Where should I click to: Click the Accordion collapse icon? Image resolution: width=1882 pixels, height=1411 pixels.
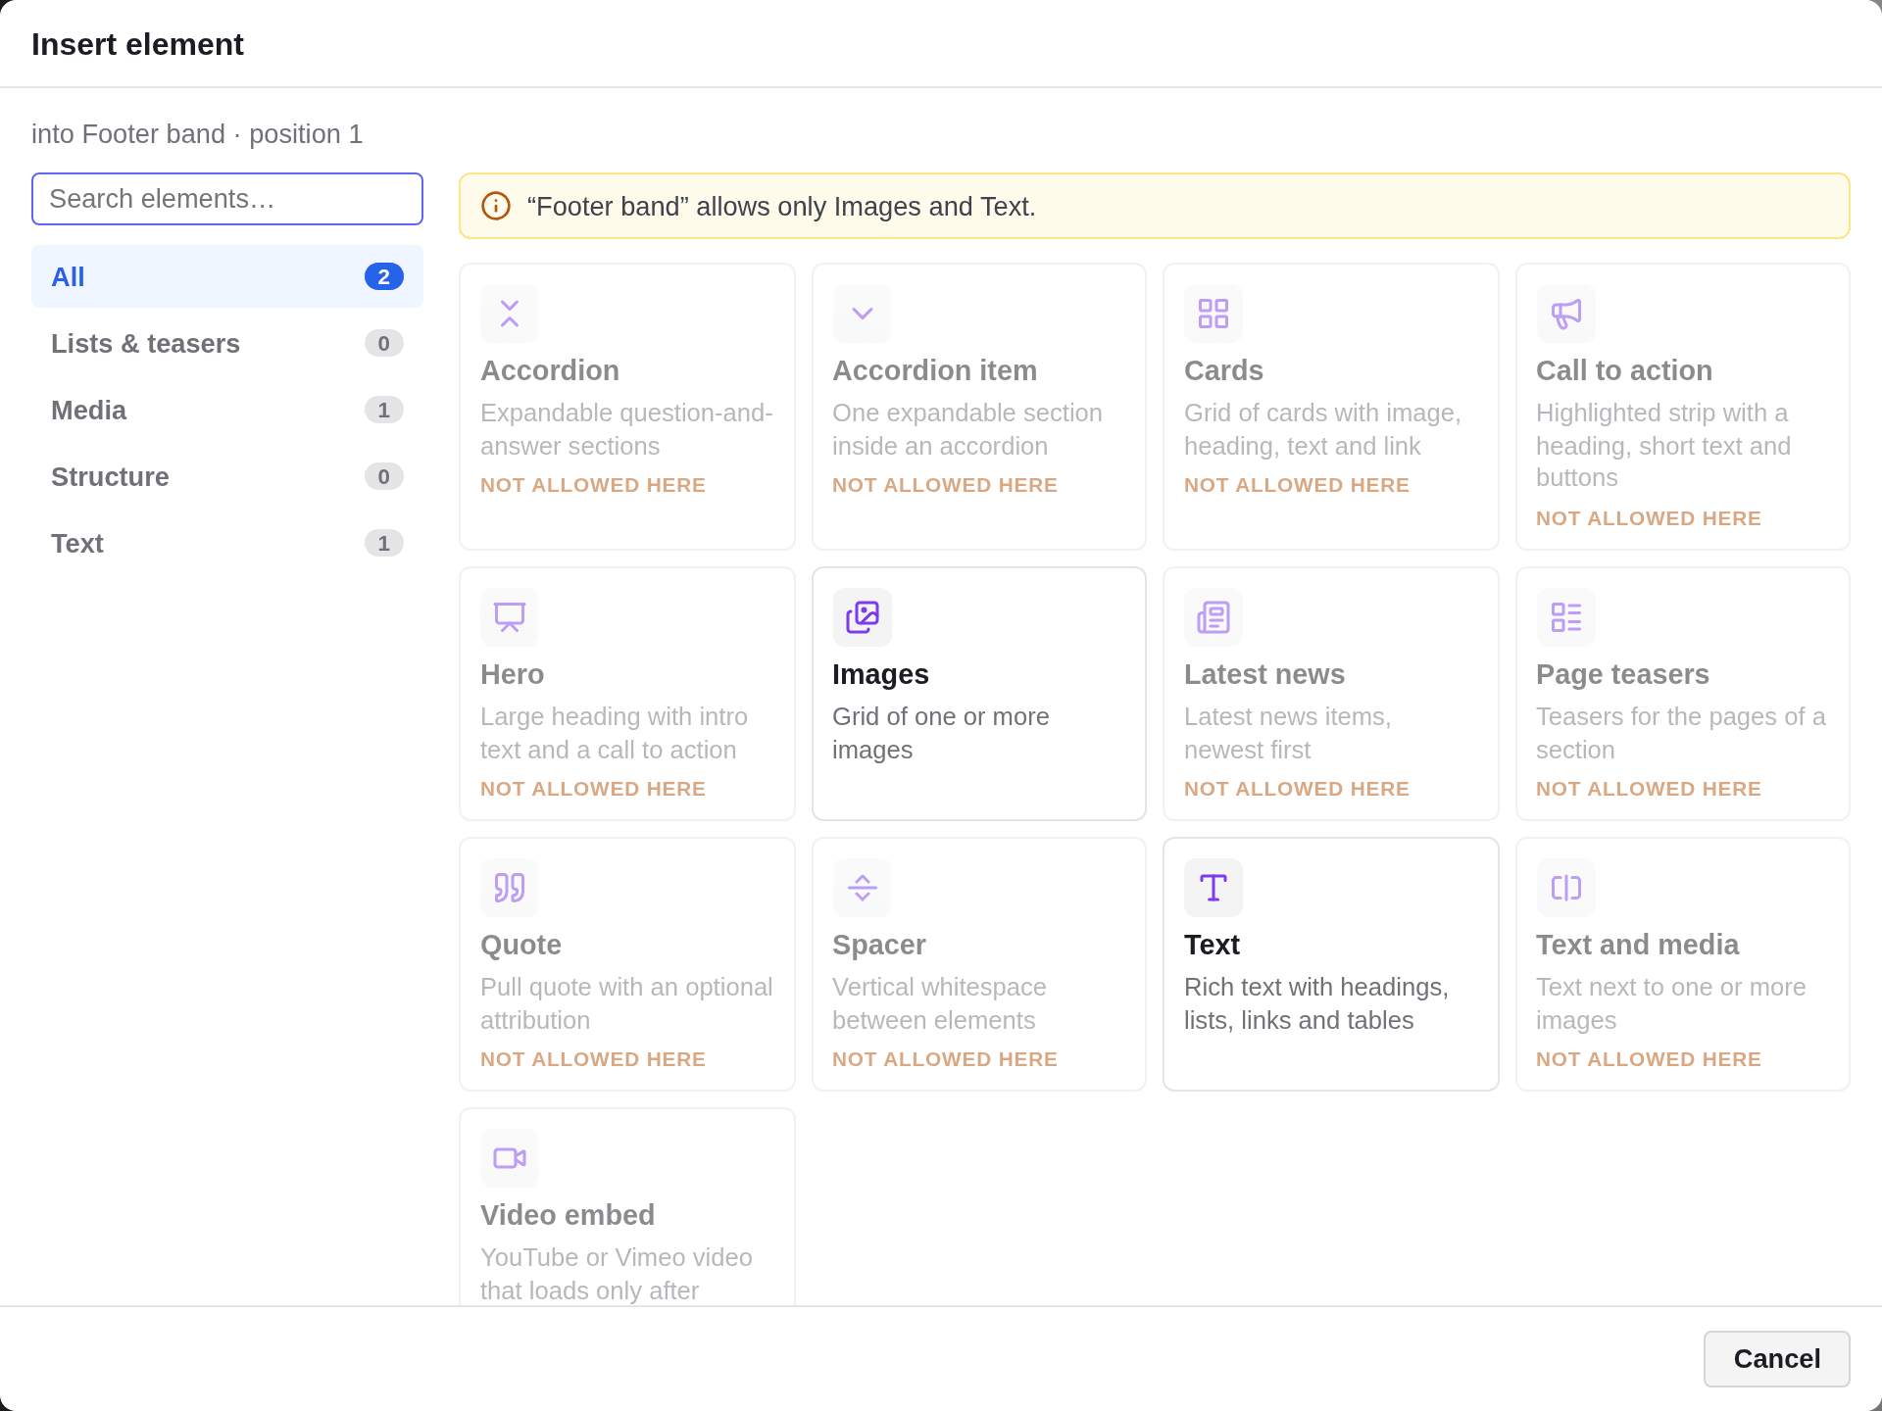pyautogui.click(x=510, y=314)
